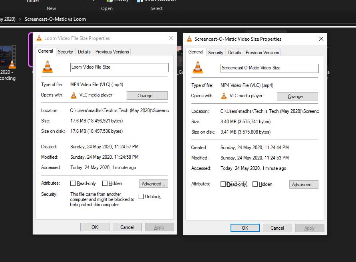Click Screencast-O-Matic location path text

tap(270, 111)
